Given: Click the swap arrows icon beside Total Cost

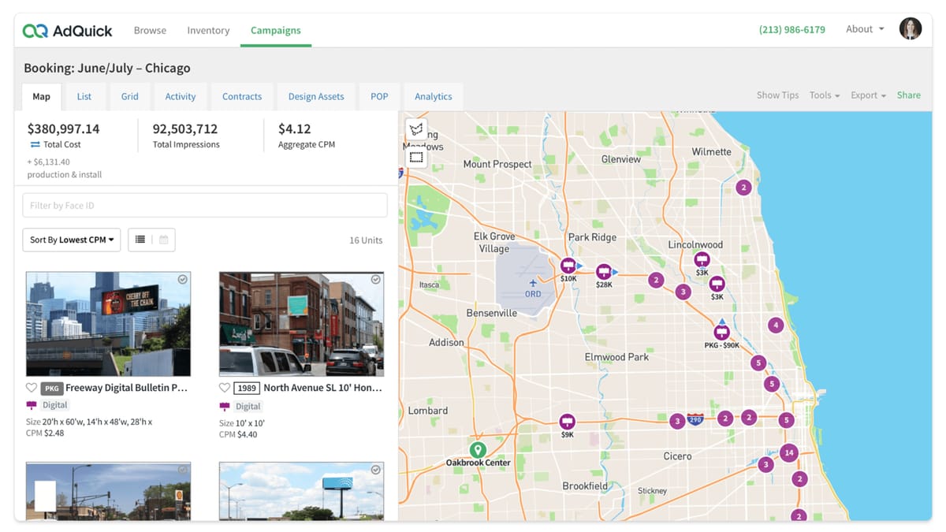Looking at the screenshot, I should [x=35, y=145].
